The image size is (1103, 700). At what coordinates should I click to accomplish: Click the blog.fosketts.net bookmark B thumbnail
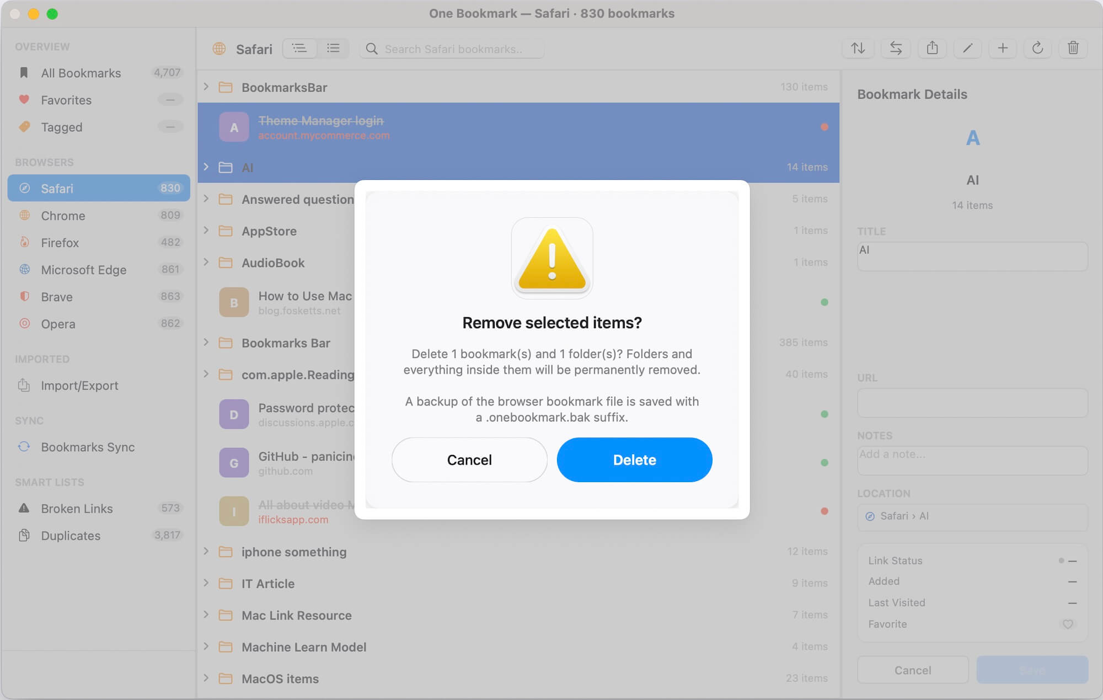tap(234, 302)
